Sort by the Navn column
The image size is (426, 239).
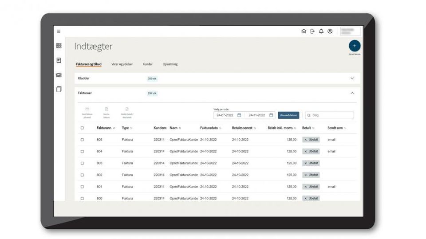[x=180, y=128]
